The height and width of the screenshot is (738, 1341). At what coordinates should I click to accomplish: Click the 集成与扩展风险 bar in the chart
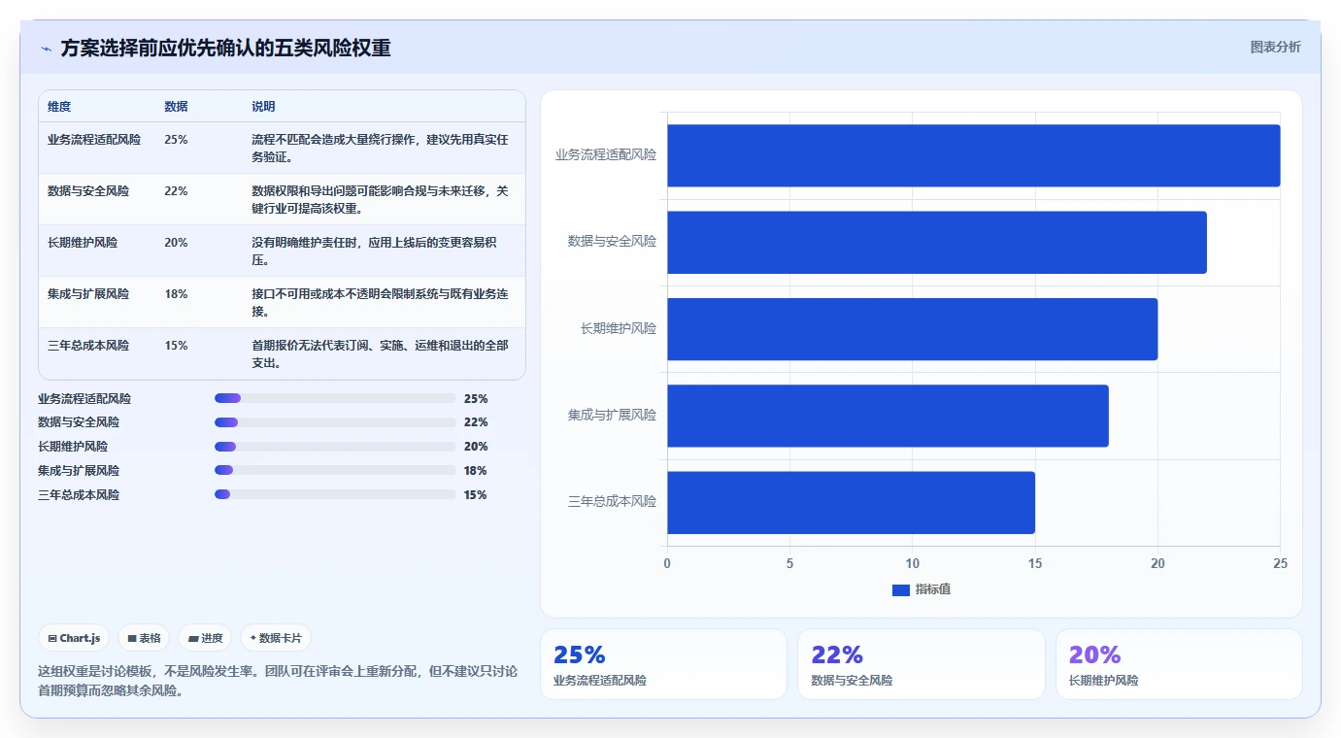pyautogui.click(x=888, y=416)
